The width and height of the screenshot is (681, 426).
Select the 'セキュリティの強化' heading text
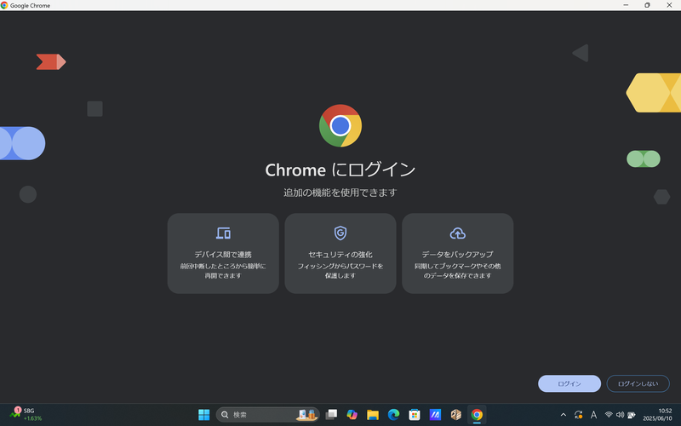pos(340,254)
